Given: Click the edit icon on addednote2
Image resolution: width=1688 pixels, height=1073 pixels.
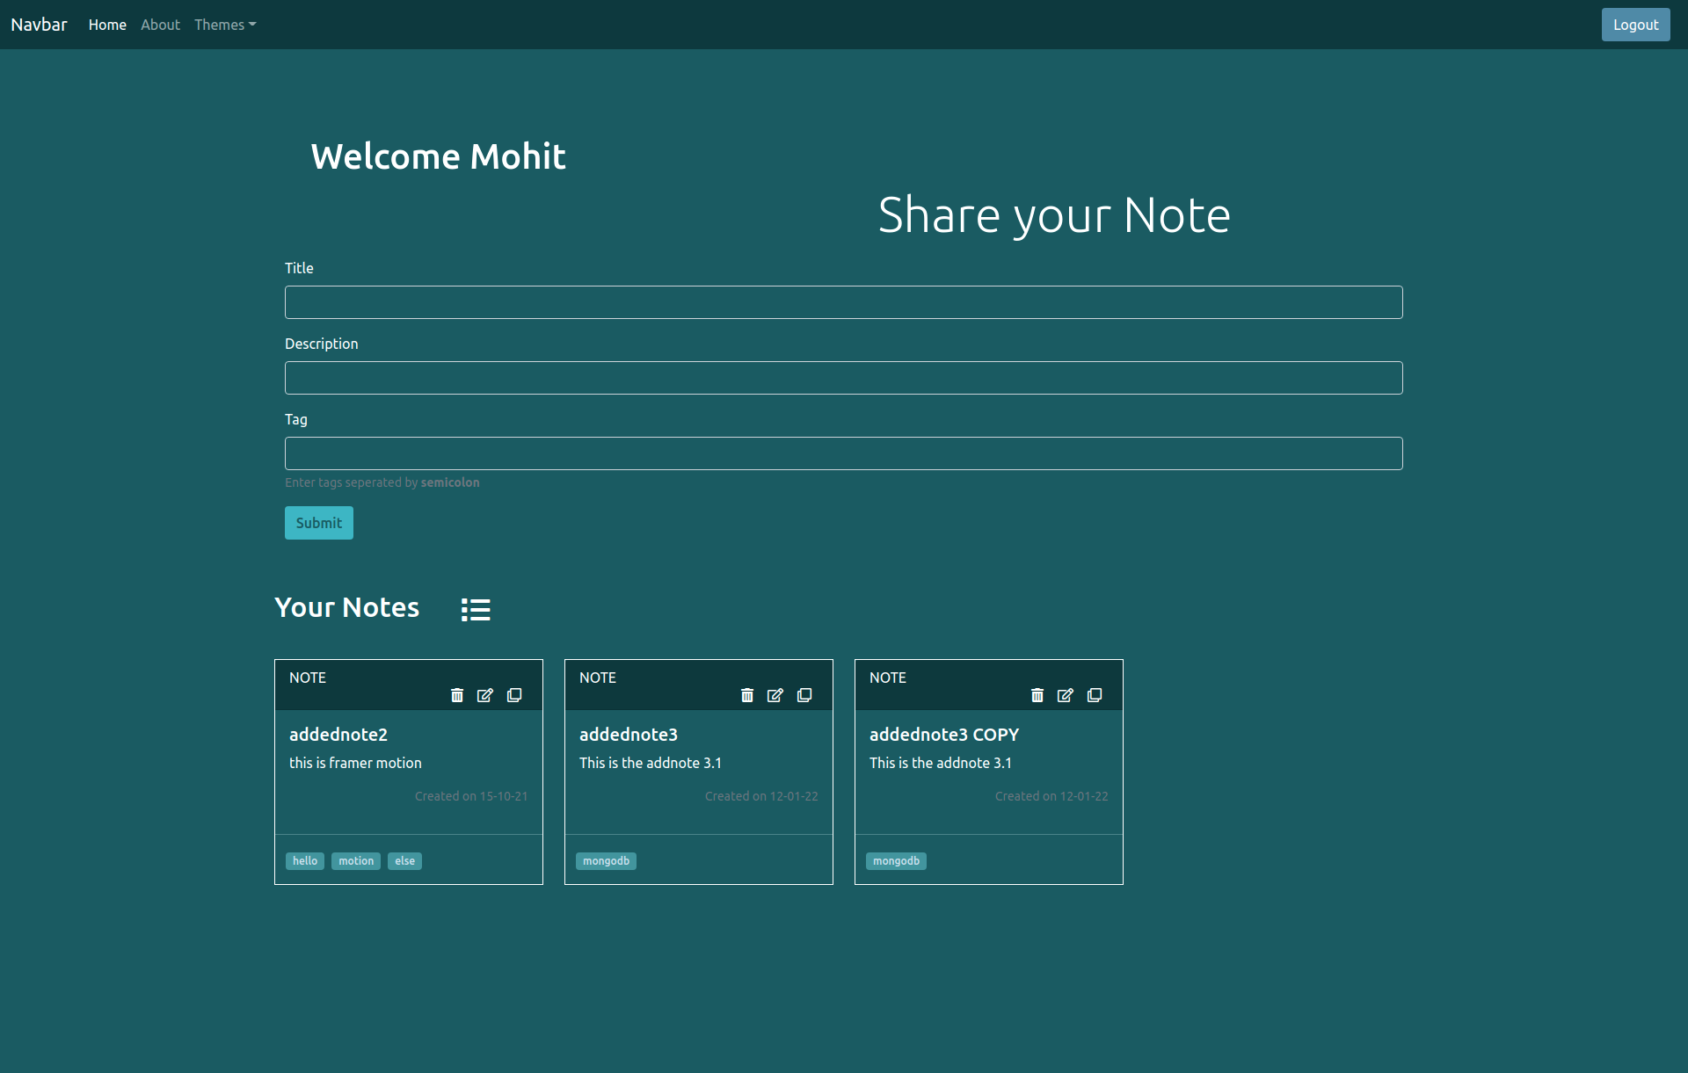Looking at the screenshot, I should [484, 696].
